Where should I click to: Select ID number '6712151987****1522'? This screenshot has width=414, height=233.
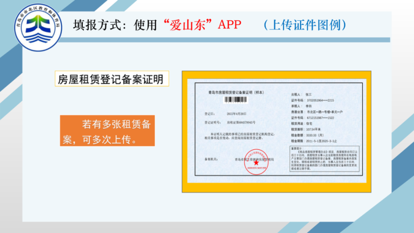(x=320, y=118)
